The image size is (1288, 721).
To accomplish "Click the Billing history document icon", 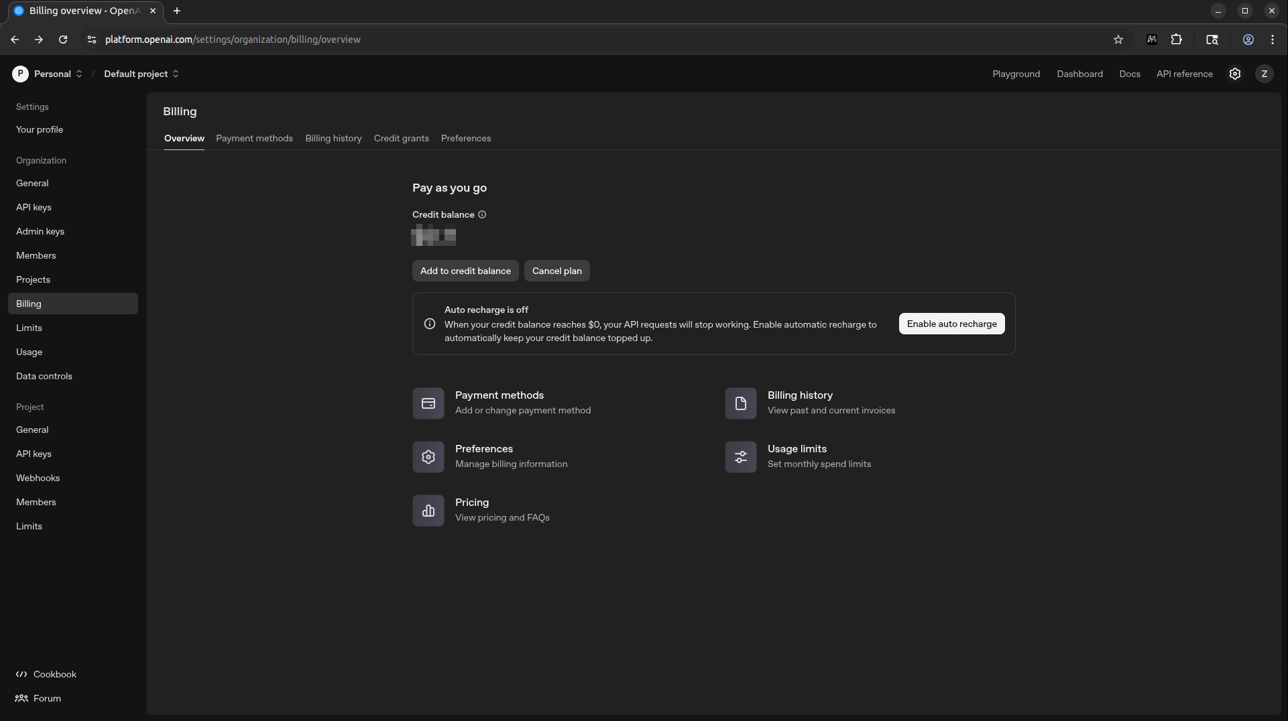I will point(741,403).
